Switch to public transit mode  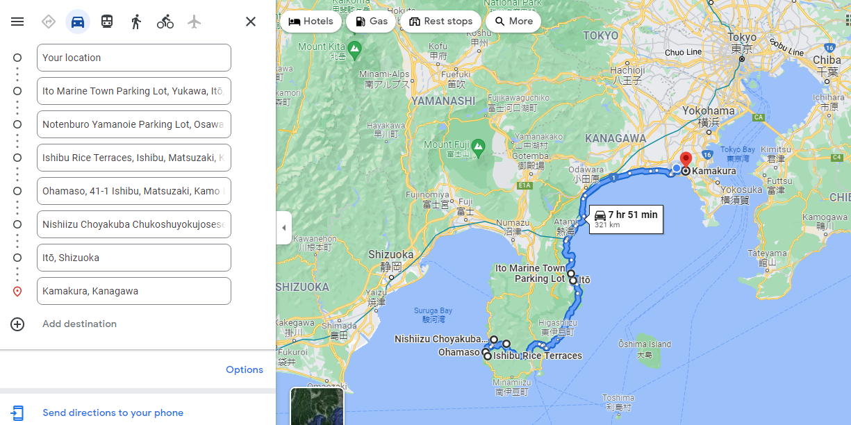[107, 22]
